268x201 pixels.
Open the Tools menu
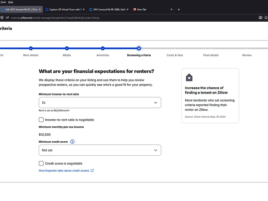point(3,2)
